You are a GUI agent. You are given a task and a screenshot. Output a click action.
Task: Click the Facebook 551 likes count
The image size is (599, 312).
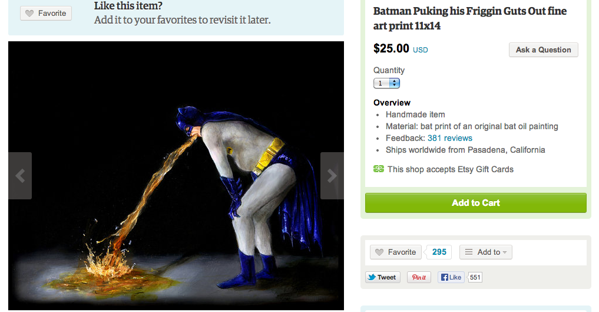point(475,277)
